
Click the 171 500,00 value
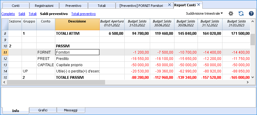tap(236, 34)
